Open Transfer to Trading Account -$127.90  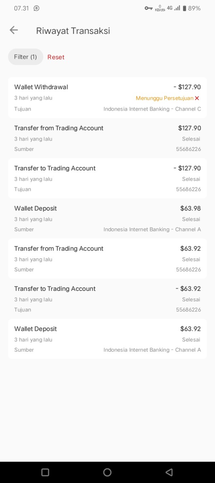[107, 178]
